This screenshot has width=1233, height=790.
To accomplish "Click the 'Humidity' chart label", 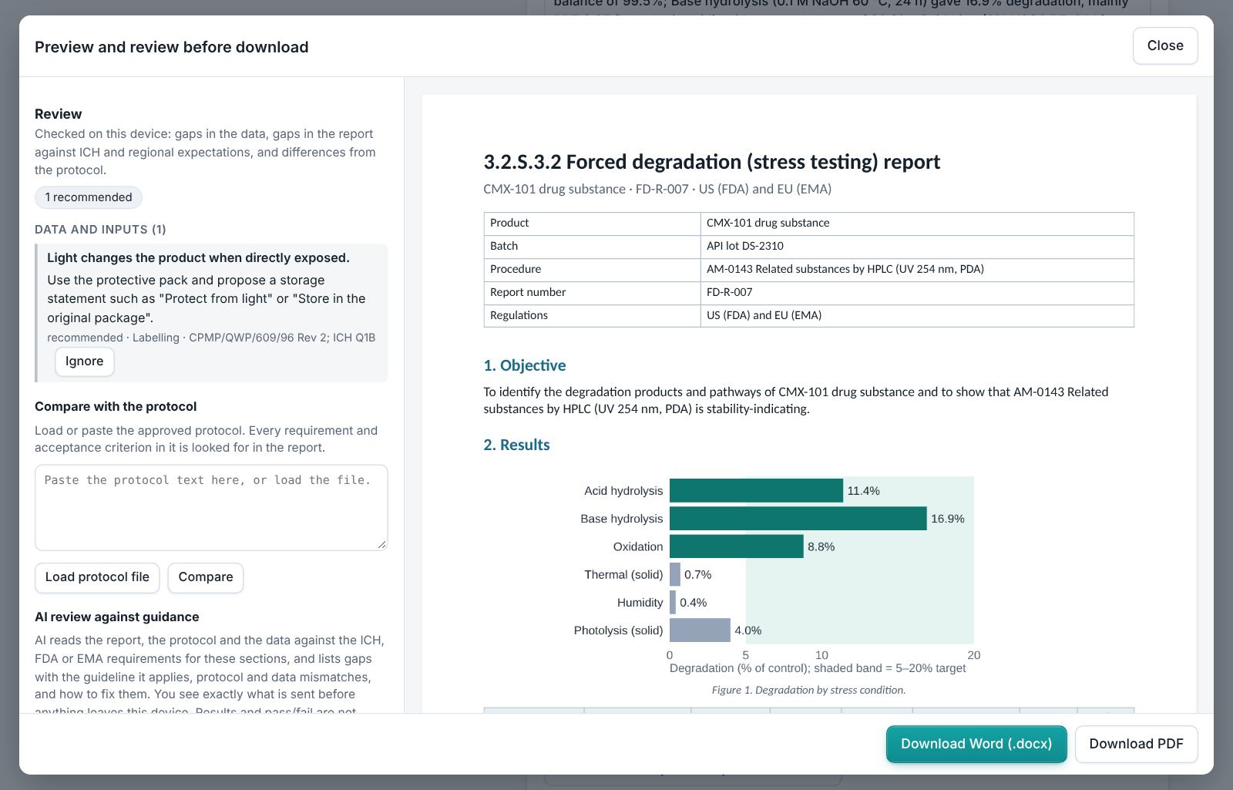I will [640, 603].
